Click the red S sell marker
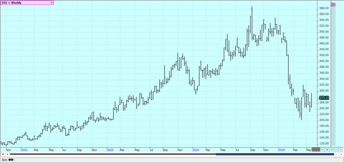344x163 pixels. click(x=334, y=4)
